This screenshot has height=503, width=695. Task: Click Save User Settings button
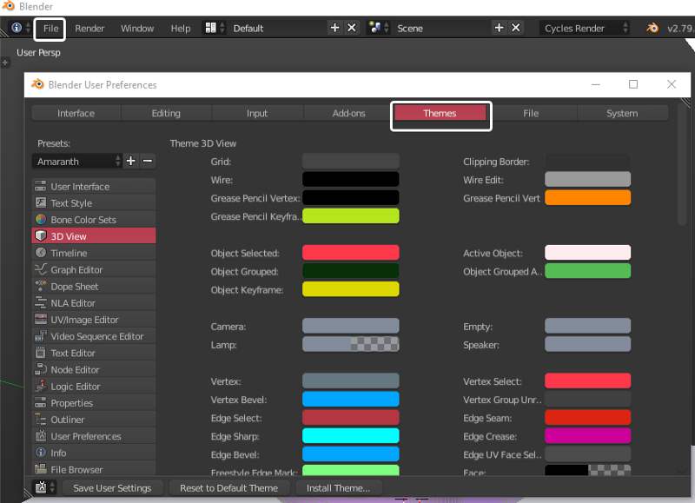[112, 488]
